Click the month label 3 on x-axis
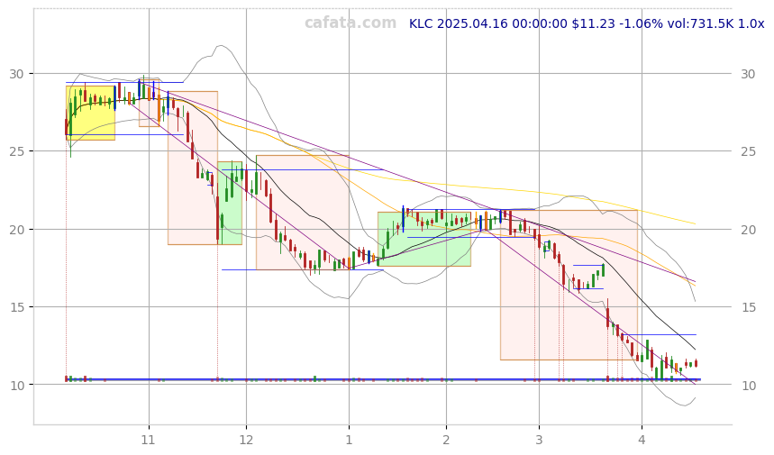The width and height of the screenshot is (774, 455). [x=539, y=440]
